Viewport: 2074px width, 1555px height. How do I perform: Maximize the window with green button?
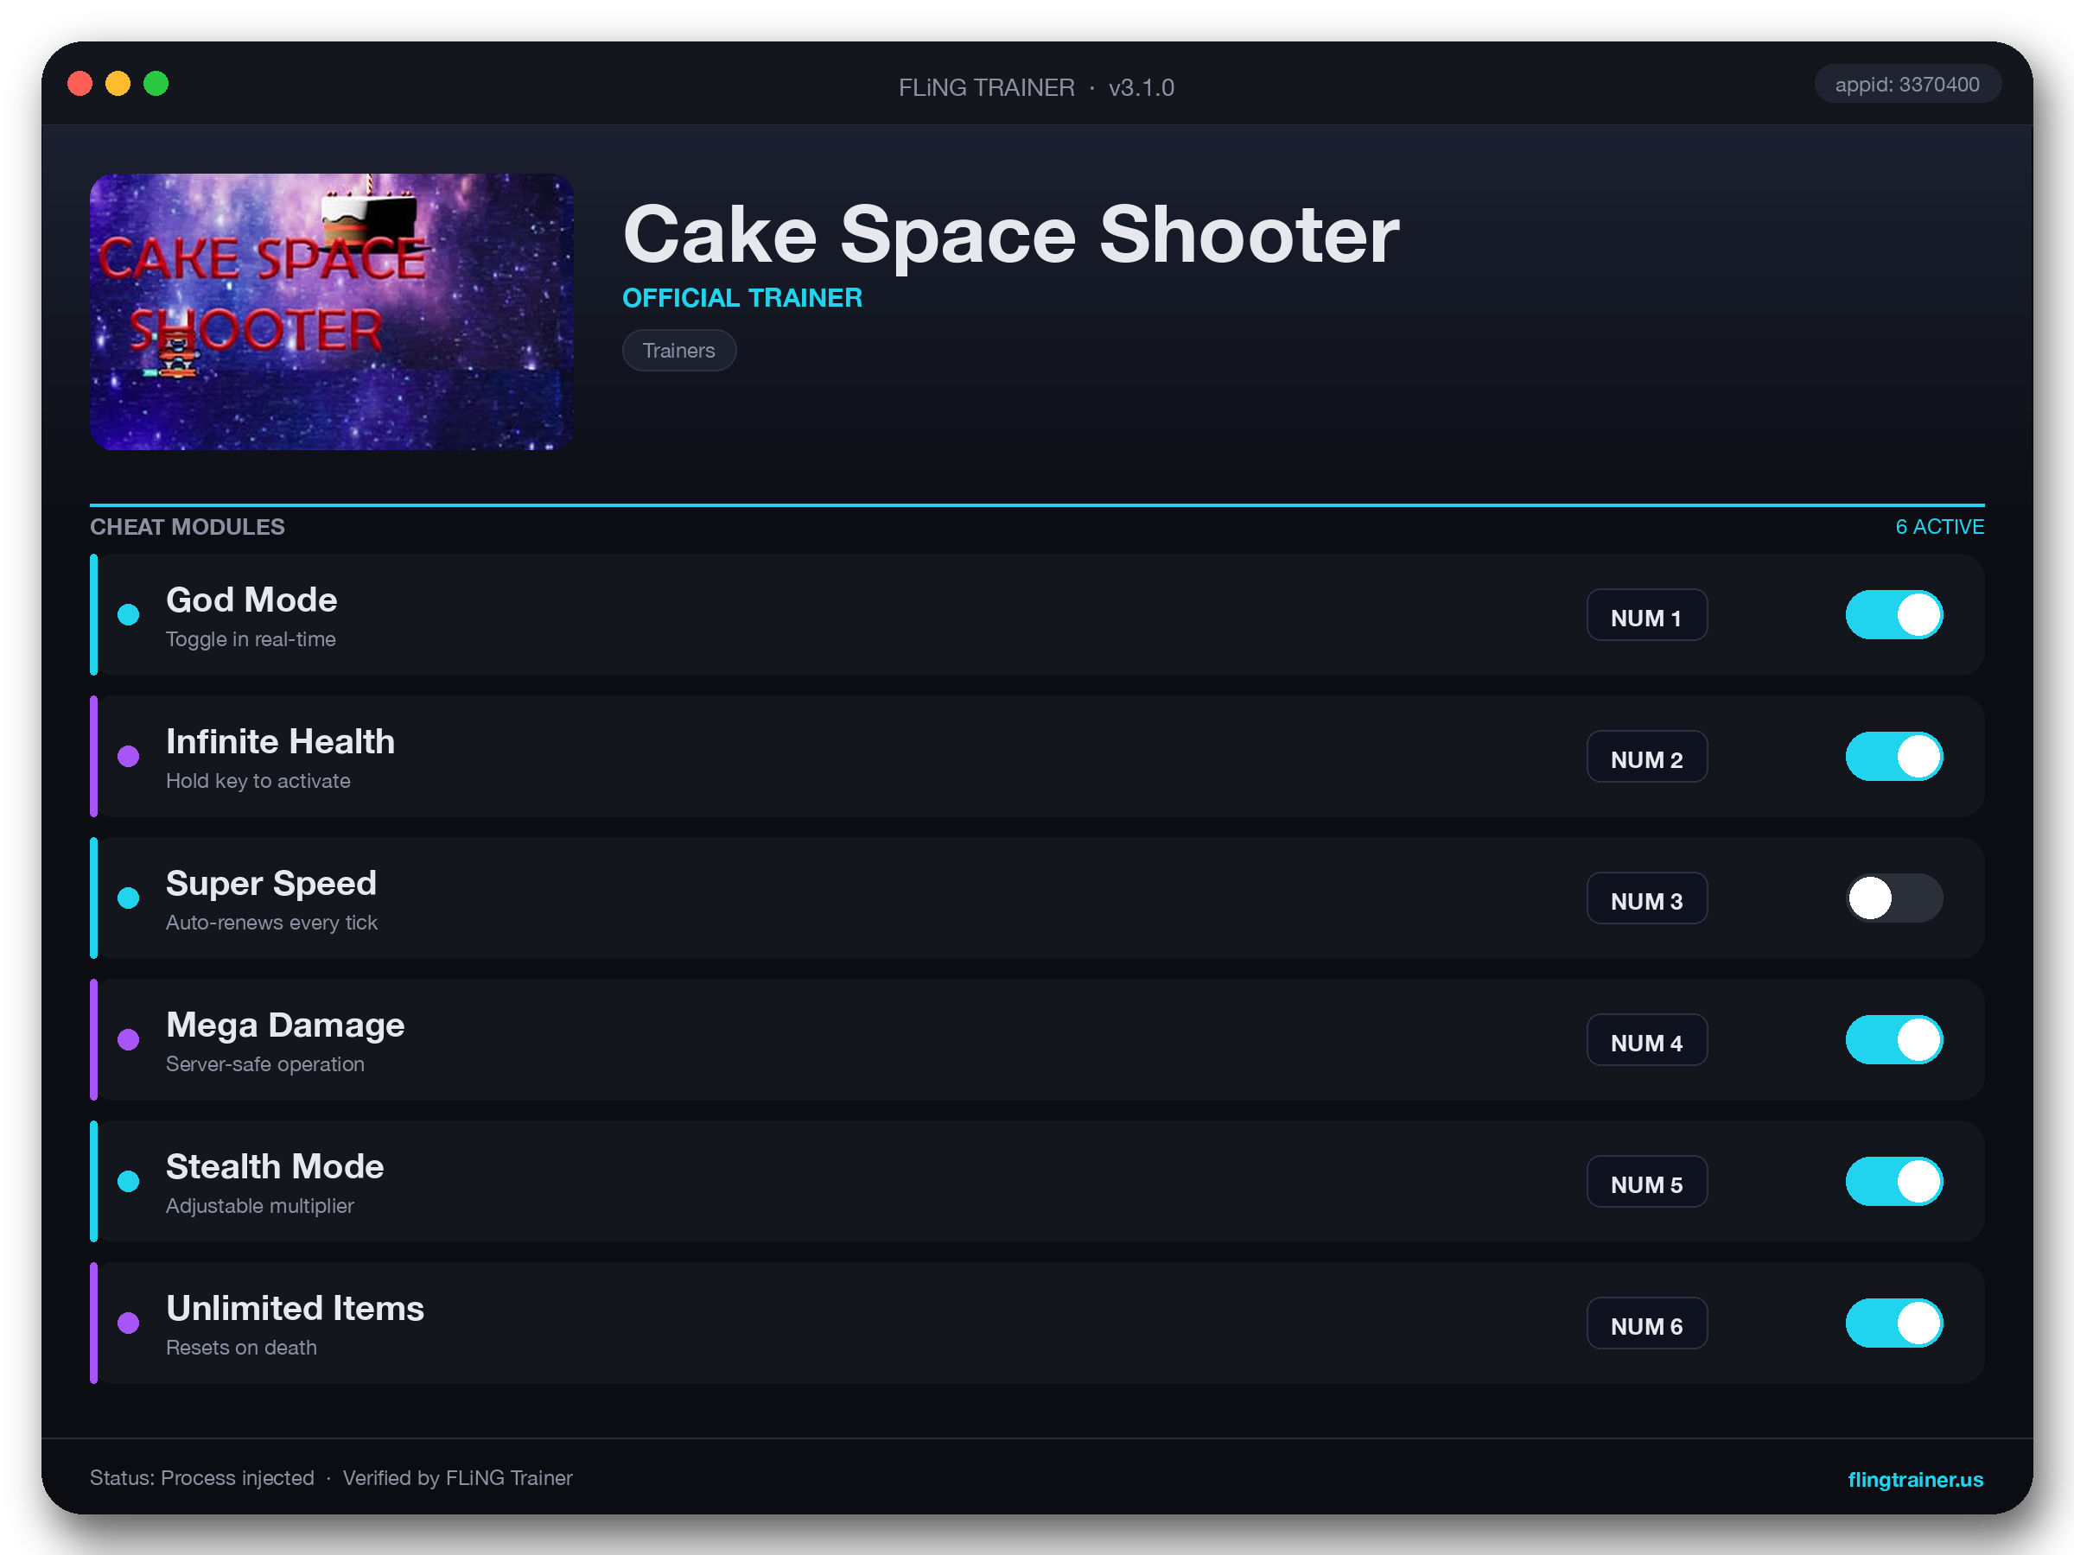(156, 84)
